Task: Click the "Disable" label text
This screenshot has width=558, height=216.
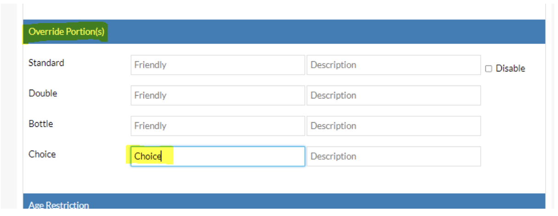Action: click(x=510, y=69)
